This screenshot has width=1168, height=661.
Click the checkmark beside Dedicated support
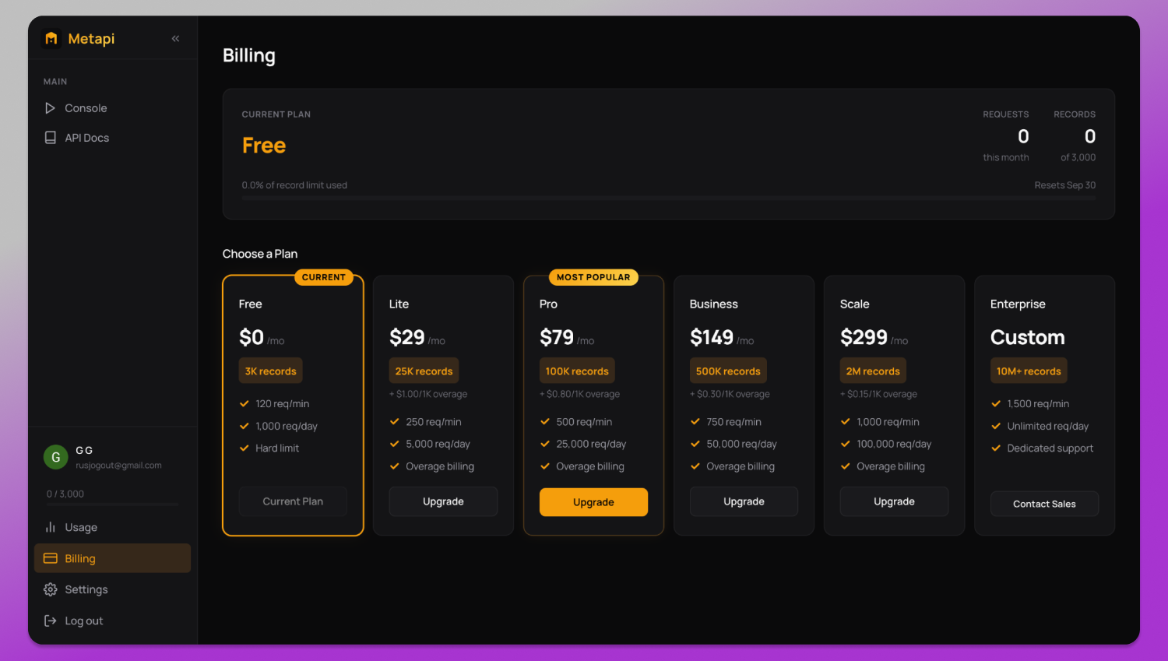(996, 448)
